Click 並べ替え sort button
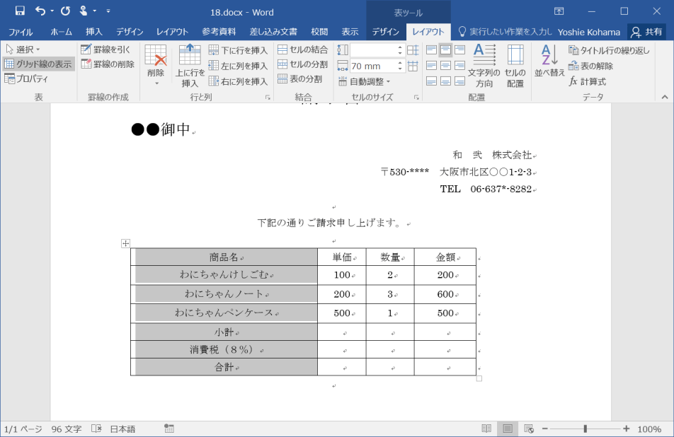 (x=549, y=61)
